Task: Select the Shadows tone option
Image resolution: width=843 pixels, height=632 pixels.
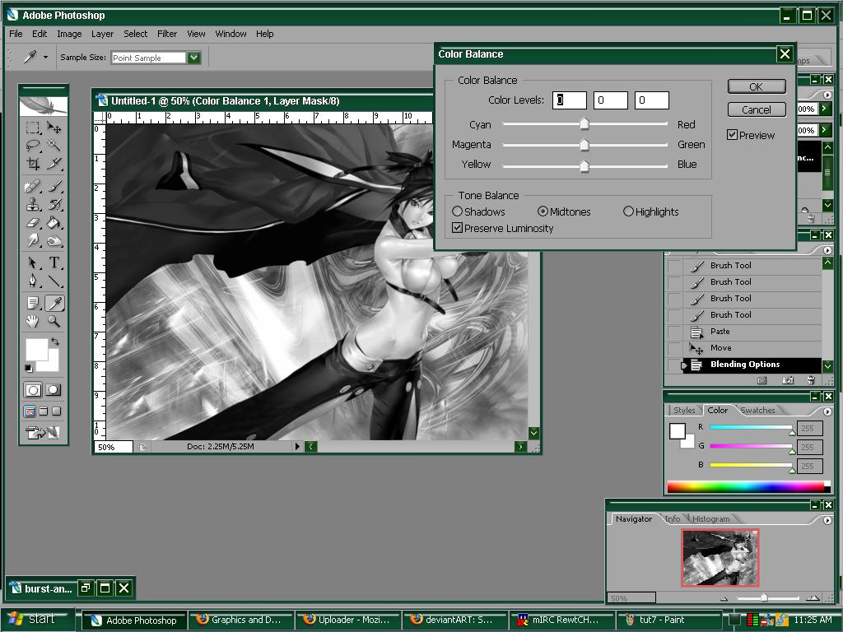Action: pos(457,211)
